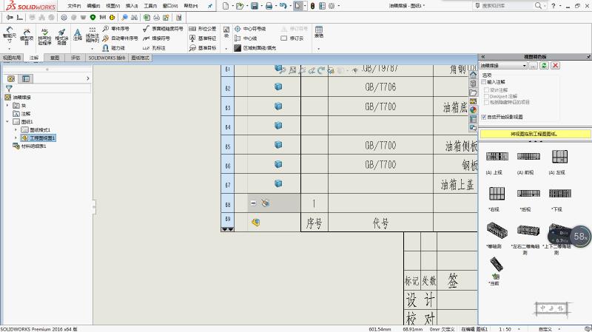This screenshot has width=592, height=332.
Task: Click the browse (...) button in View Palette
Action: pos(533,65)
